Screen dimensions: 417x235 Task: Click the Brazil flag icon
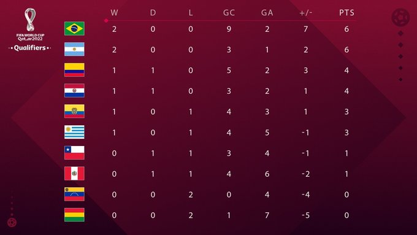click(74, 28)
